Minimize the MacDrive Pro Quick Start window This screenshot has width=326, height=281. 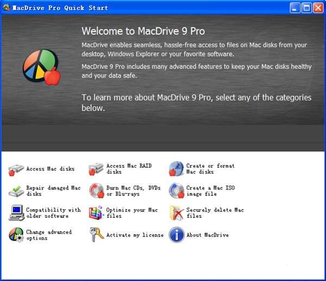(x=295, y=8)
